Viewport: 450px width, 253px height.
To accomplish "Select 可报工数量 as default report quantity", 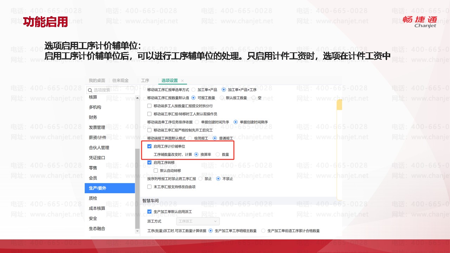I will point(193,98).
